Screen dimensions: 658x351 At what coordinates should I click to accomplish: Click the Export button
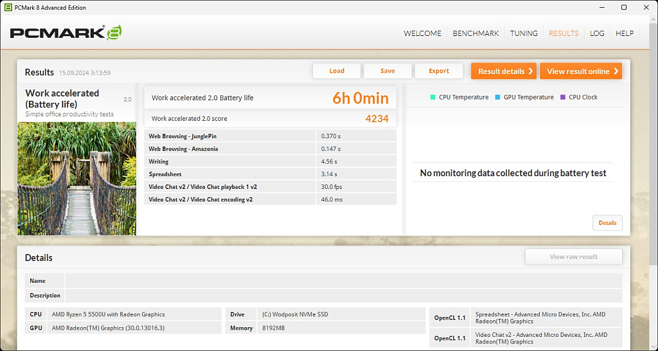439,71
